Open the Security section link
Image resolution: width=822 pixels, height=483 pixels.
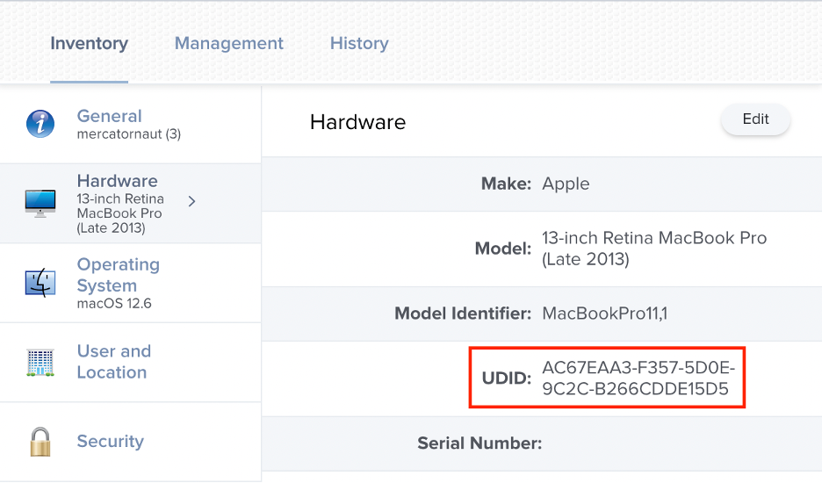[x=110, y=442]
